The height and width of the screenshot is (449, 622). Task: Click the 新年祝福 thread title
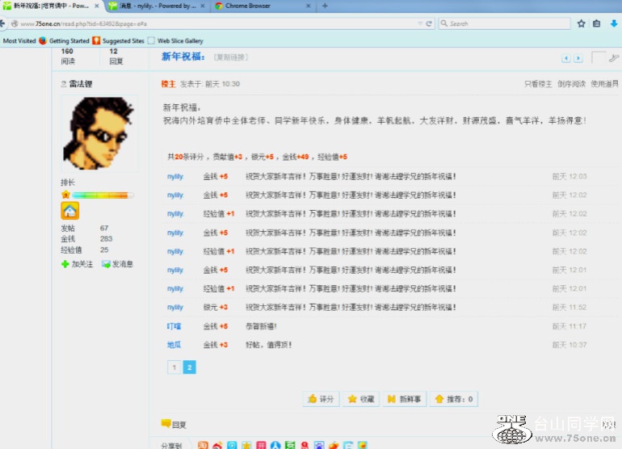183,57
